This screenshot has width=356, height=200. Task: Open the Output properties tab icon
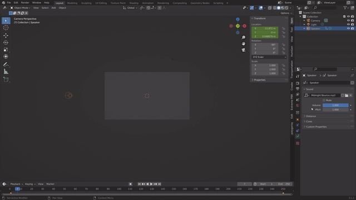[298, 89]
